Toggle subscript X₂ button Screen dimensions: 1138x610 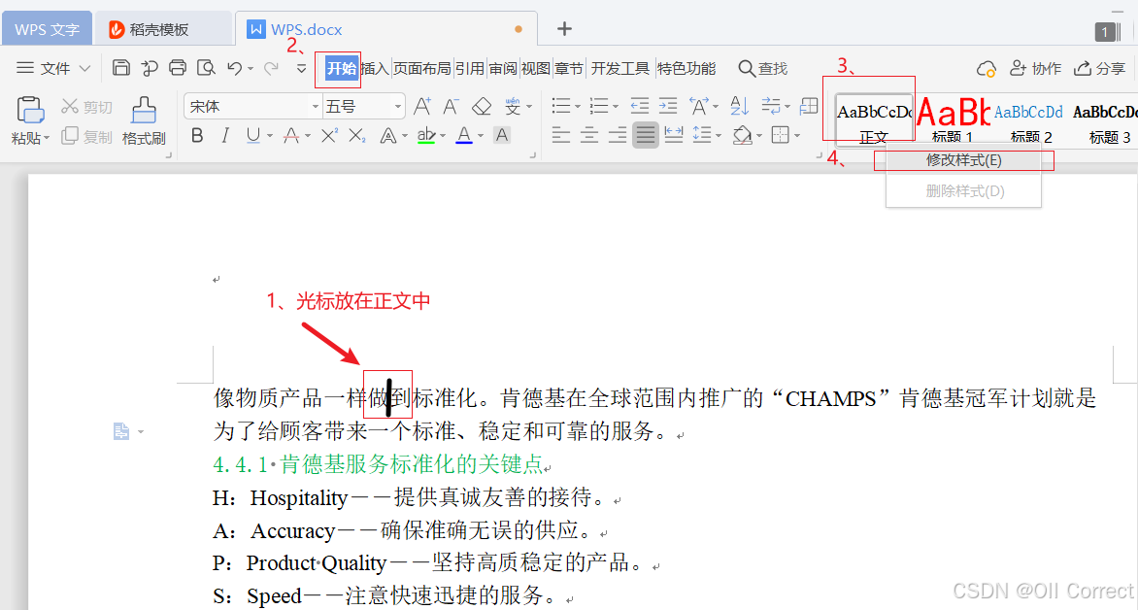(357, 136)
